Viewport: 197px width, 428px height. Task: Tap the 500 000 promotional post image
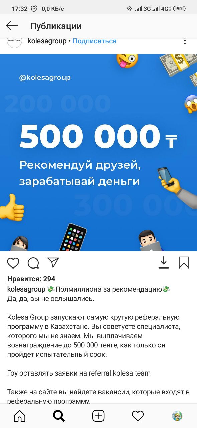click(98, 152)
